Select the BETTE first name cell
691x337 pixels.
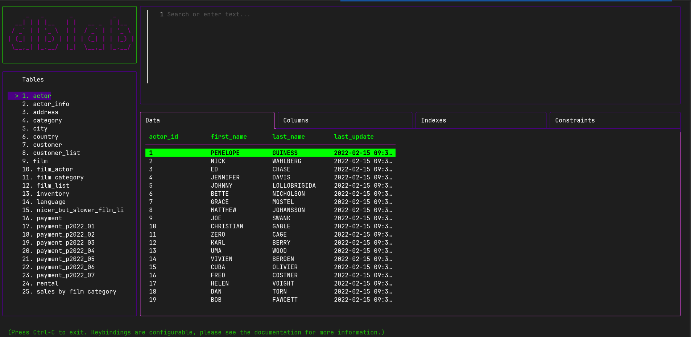[x=220, y=194]
